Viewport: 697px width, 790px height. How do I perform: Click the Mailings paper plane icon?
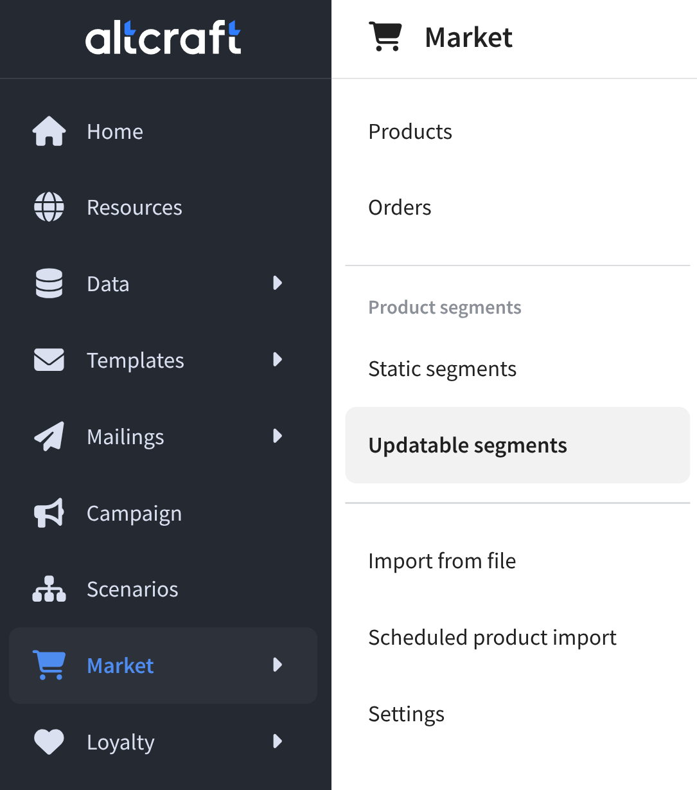click(49, 436)
